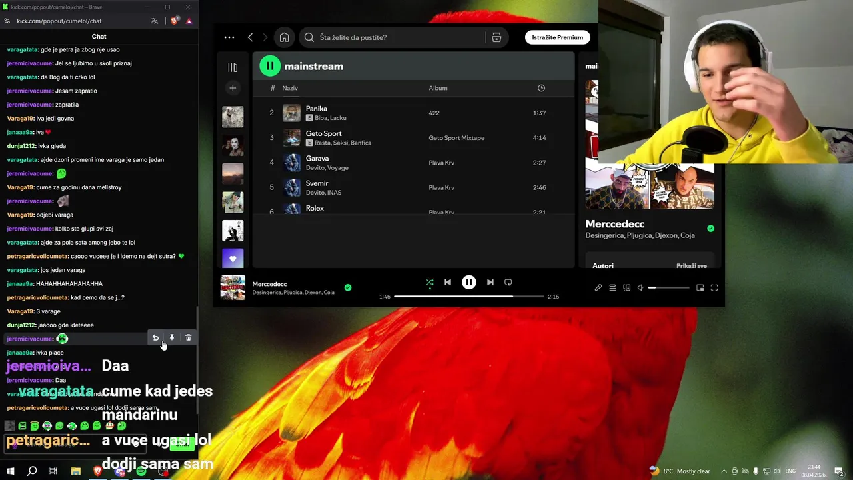
Task: Open Windows taskbar search
Action: [x=31, y=471]
